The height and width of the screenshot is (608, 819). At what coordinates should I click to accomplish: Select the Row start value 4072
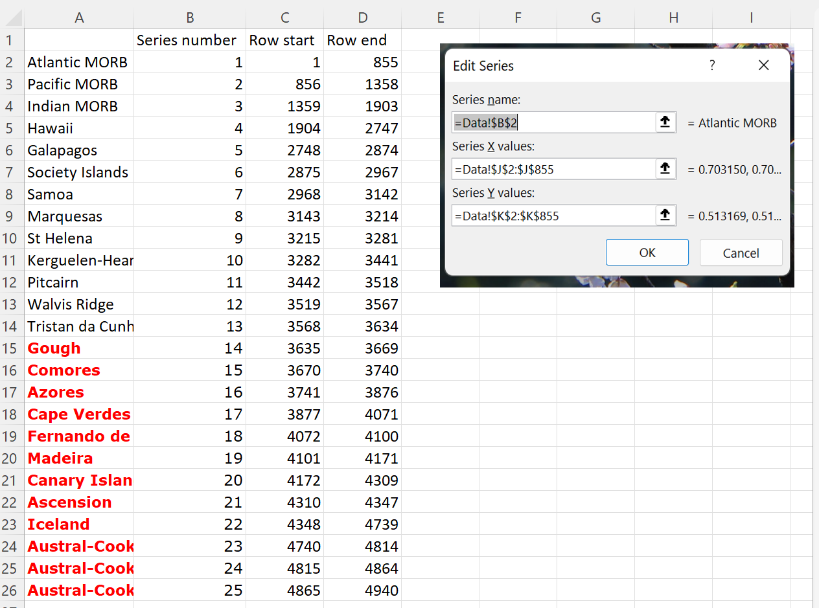pos(285,436)
